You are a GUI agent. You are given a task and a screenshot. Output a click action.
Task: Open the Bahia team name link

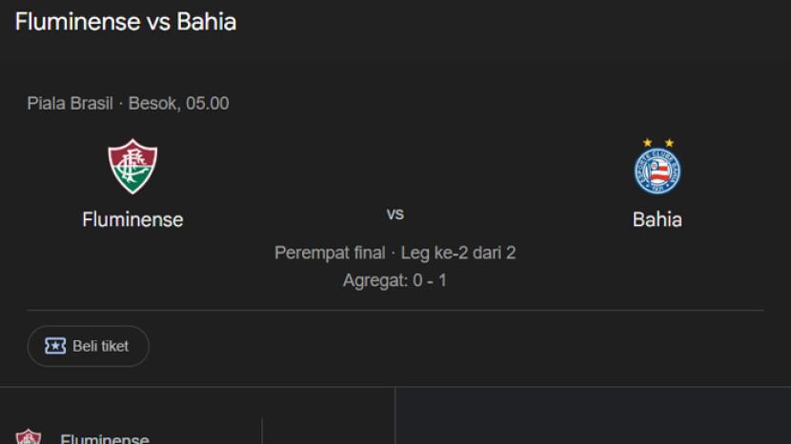pos(657,219)
